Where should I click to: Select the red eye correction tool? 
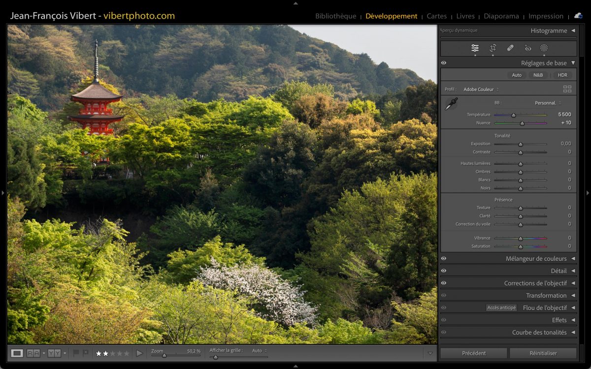pyautogui.click(x=528, y=48)
